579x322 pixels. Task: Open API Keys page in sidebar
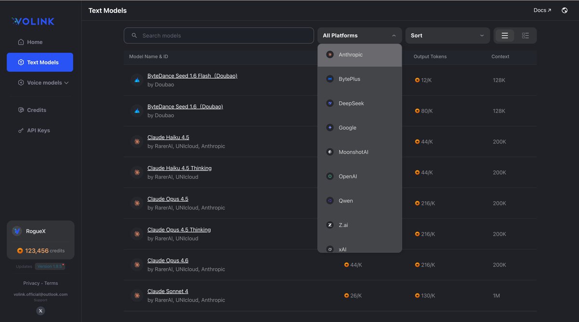point(40,130)
